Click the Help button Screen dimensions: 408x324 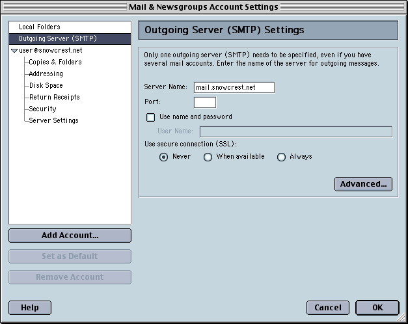30,308
